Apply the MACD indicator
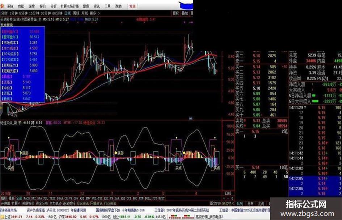This screenshot has width=342, height=220. click(27, 198)
